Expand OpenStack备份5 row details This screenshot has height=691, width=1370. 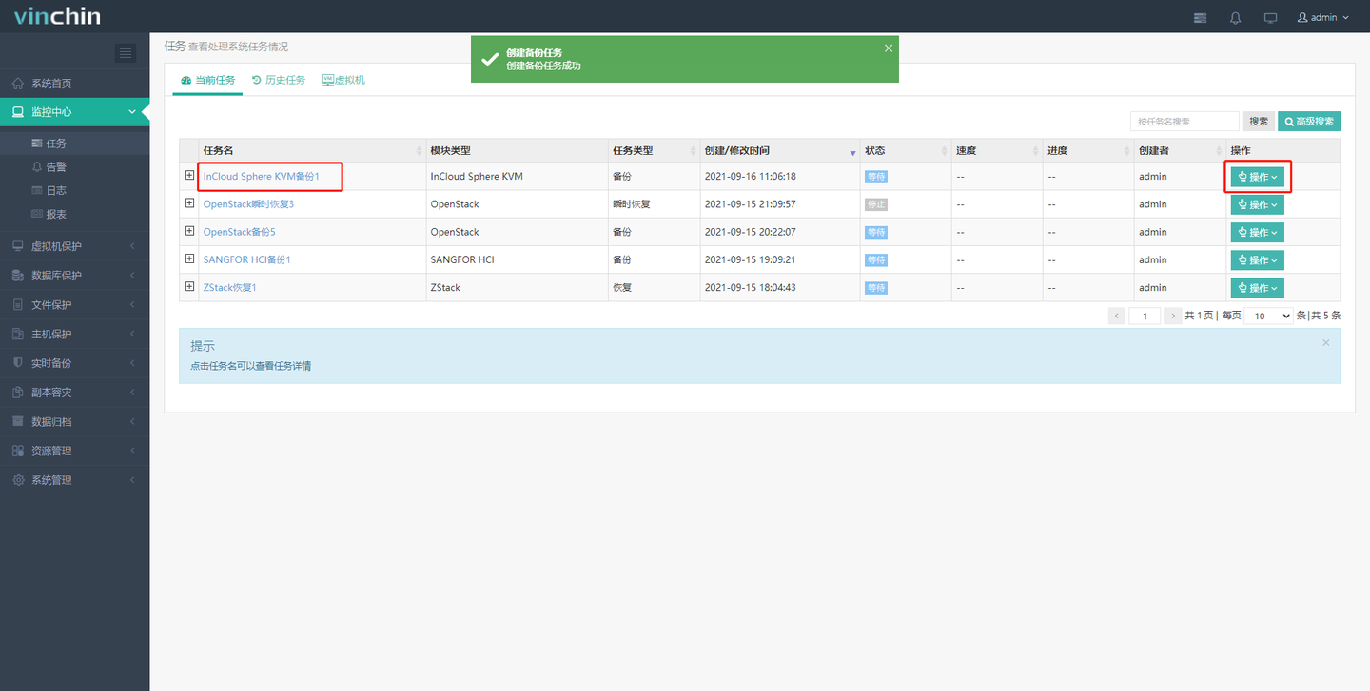(x=189, y=231)
